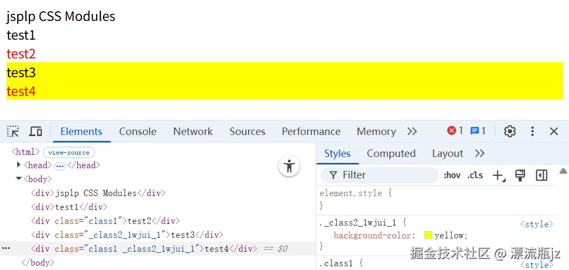This screenshot has height=270, width=569.
Task: Collapse the body element triangle
Action: click(19, 179)
